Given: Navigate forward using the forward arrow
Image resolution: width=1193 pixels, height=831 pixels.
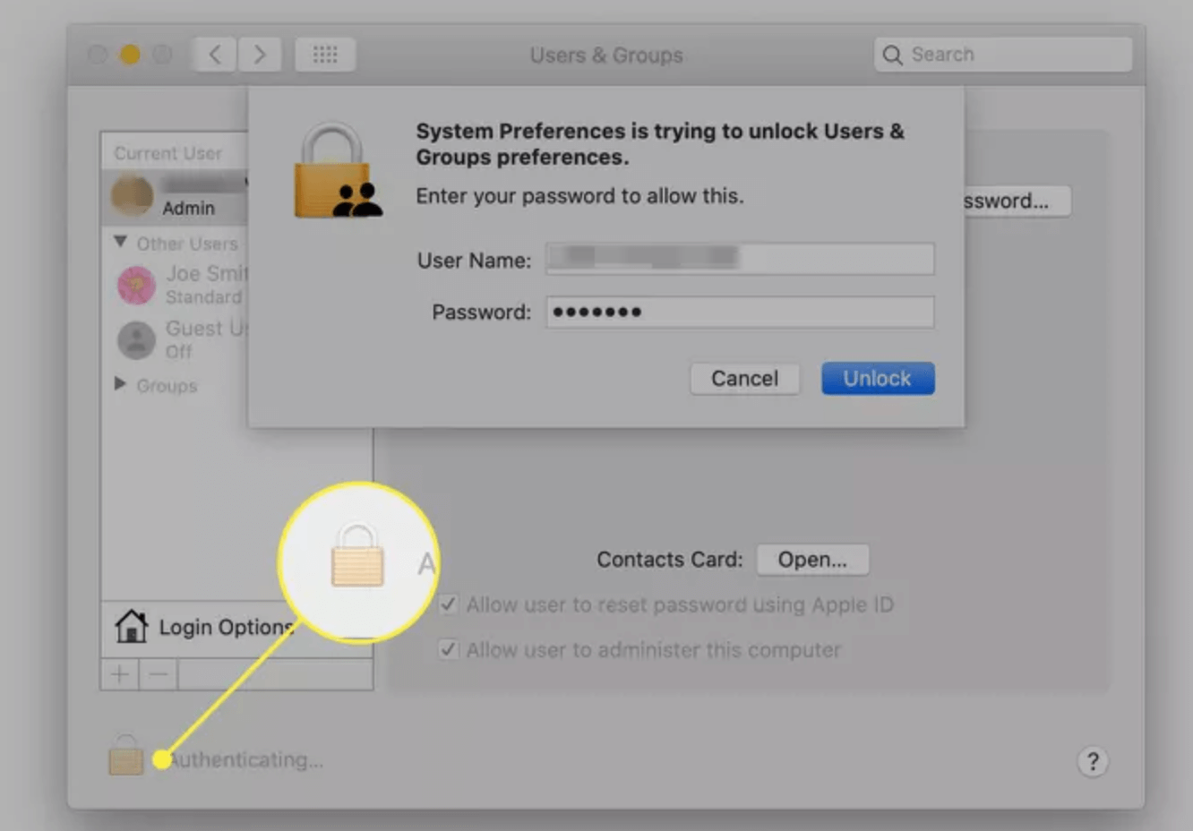Looking at the screenshot, I should click(x=260, y=54).
